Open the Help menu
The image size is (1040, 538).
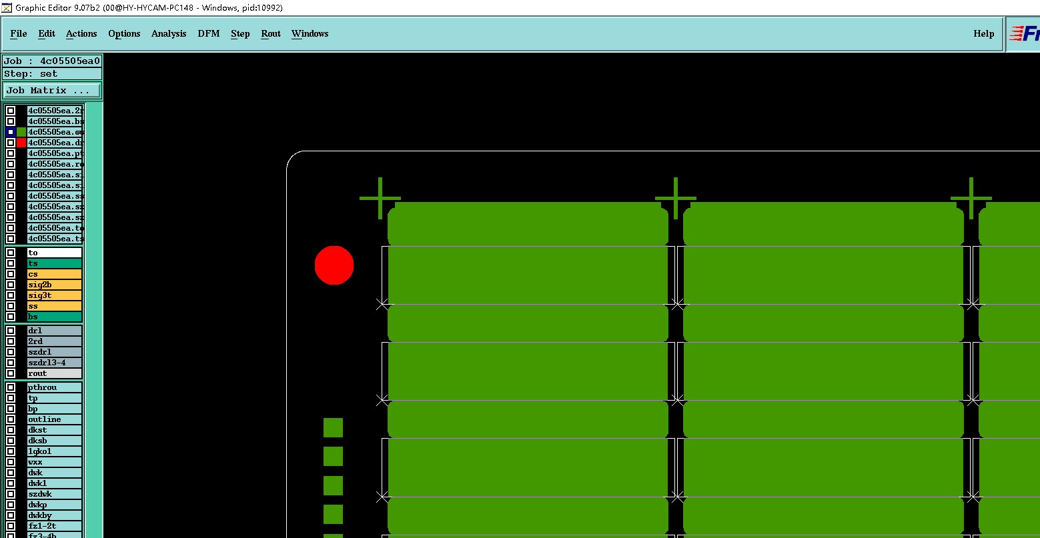tap(984, 33)
